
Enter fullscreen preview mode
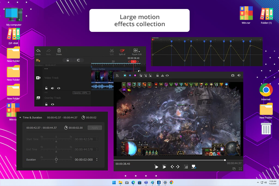pyautogui.click(x=240, y=169)
